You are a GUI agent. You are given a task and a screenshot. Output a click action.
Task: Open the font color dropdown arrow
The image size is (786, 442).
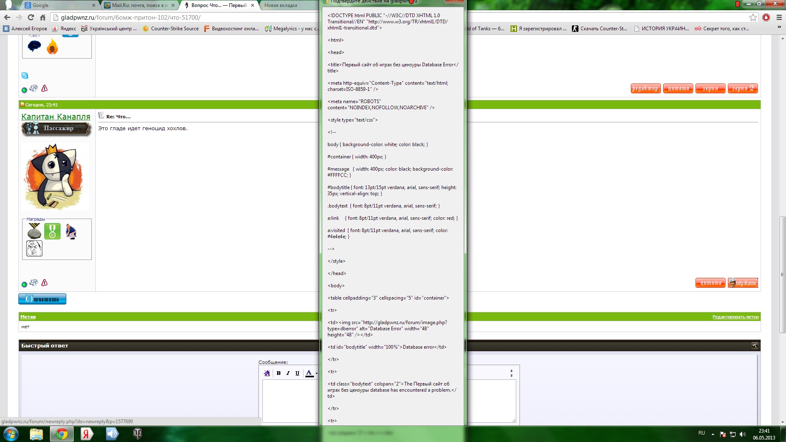click(x=316, y=373)
